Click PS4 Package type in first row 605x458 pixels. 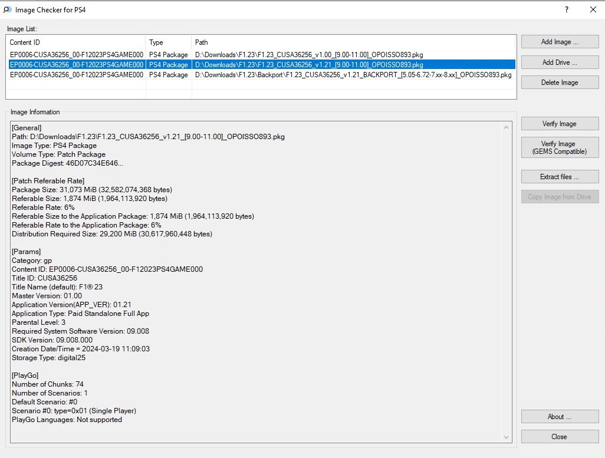coord(168,54)
